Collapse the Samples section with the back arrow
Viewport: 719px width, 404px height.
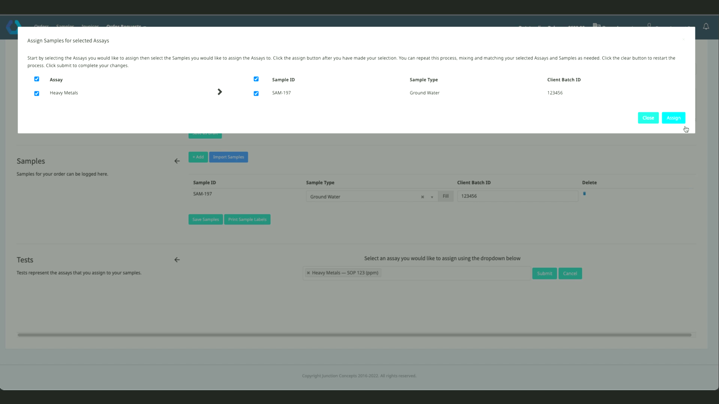pos(177,161)
